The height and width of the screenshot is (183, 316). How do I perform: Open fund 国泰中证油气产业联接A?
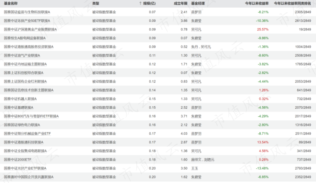tap(22, 55)
